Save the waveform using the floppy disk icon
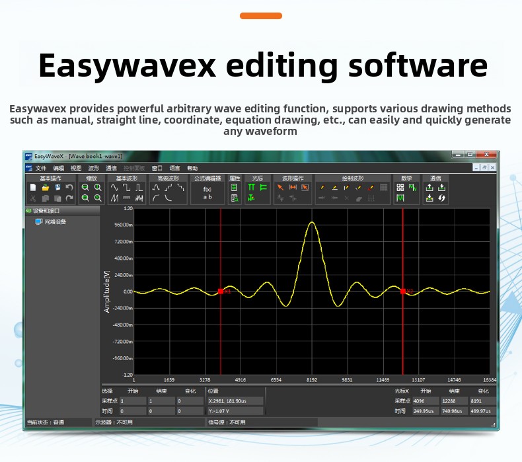The width and height of the screenshot is (522, 462). pyautogui.click(x=57, y=188)
